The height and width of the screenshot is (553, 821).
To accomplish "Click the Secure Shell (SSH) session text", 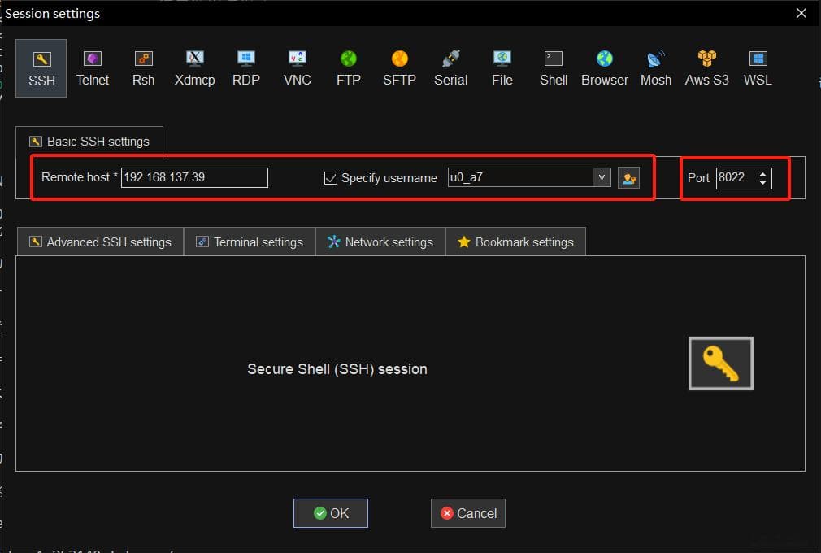I will click(337, 369).
